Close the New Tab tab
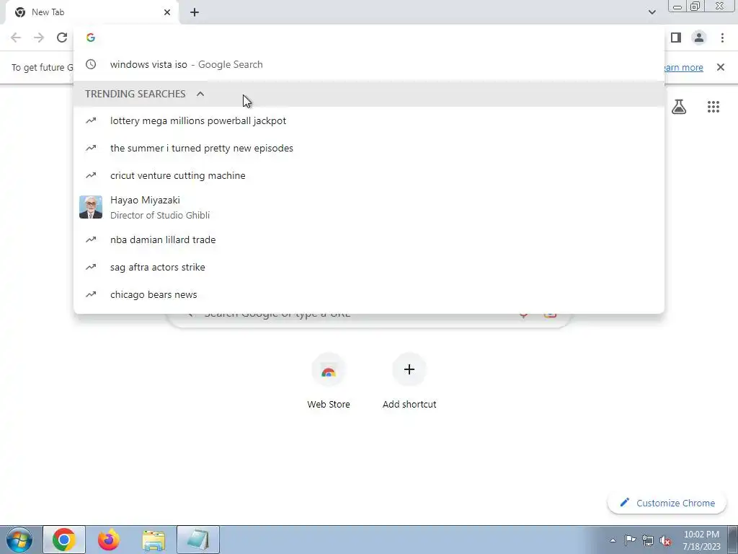The image size is (738, 554). [x=167, y=12]
